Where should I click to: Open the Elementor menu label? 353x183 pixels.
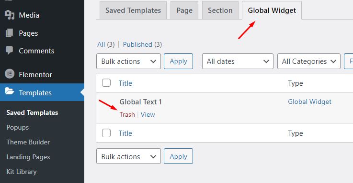35,75
